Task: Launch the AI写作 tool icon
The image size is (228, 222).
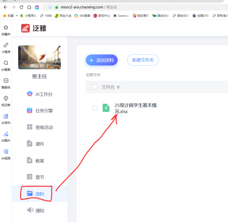Action: pyautogui.click(x=6, y=116)
